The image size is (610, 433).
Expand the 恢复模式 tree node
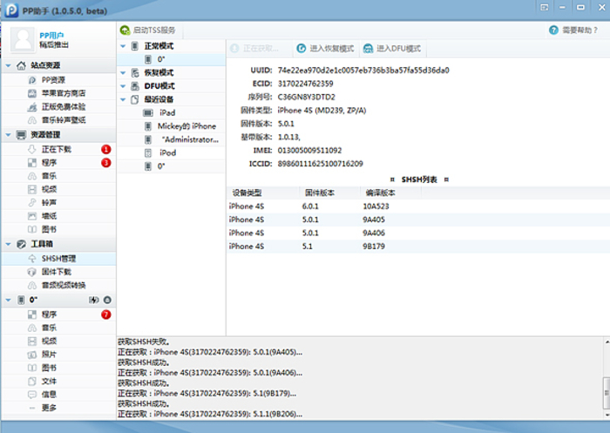[x=123, y=72]
